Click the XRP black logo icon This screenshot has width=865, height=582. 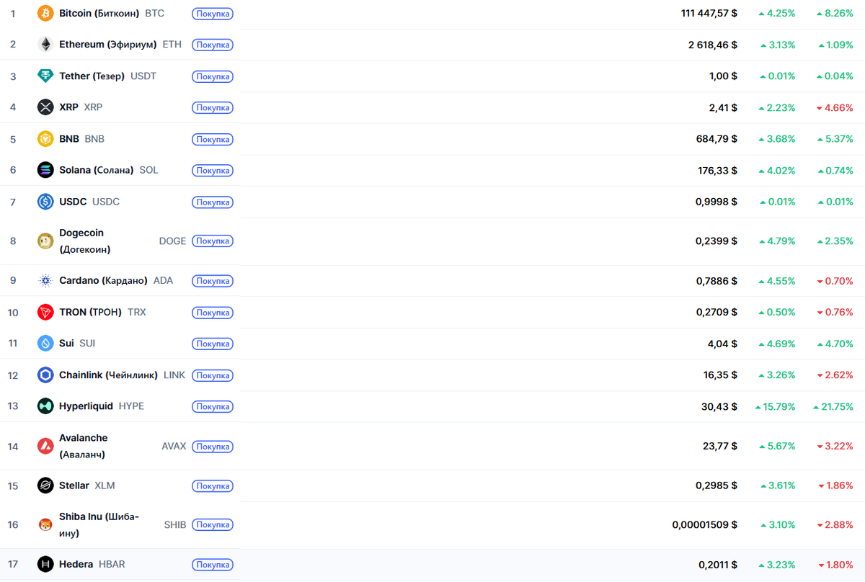point(45,107)
